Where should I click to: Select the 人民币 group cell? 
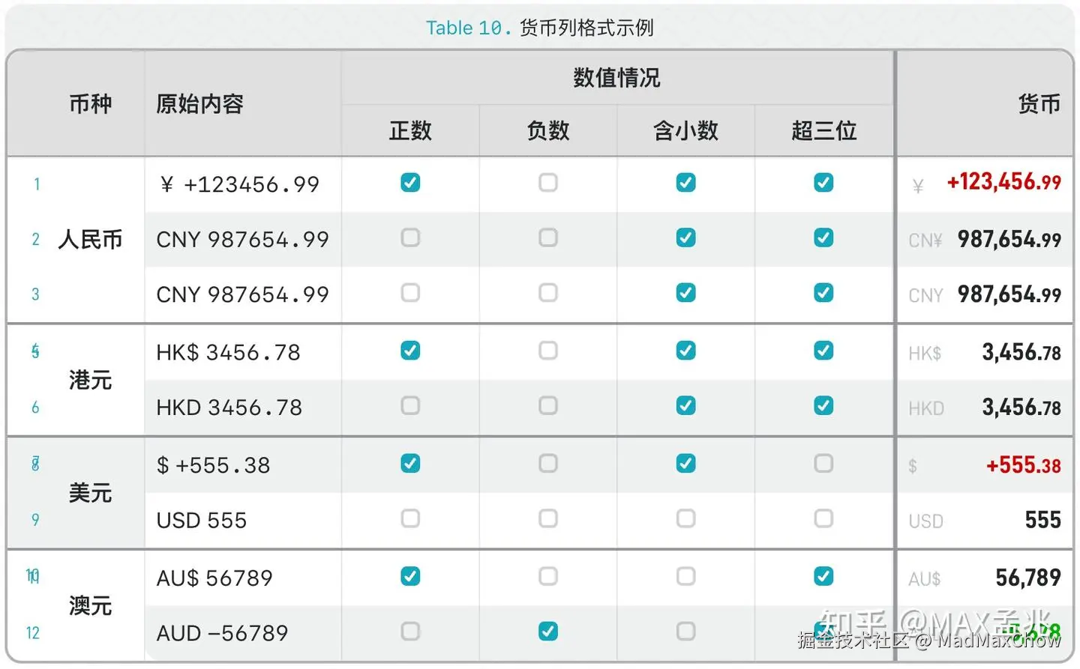click(x=90, y=240)
